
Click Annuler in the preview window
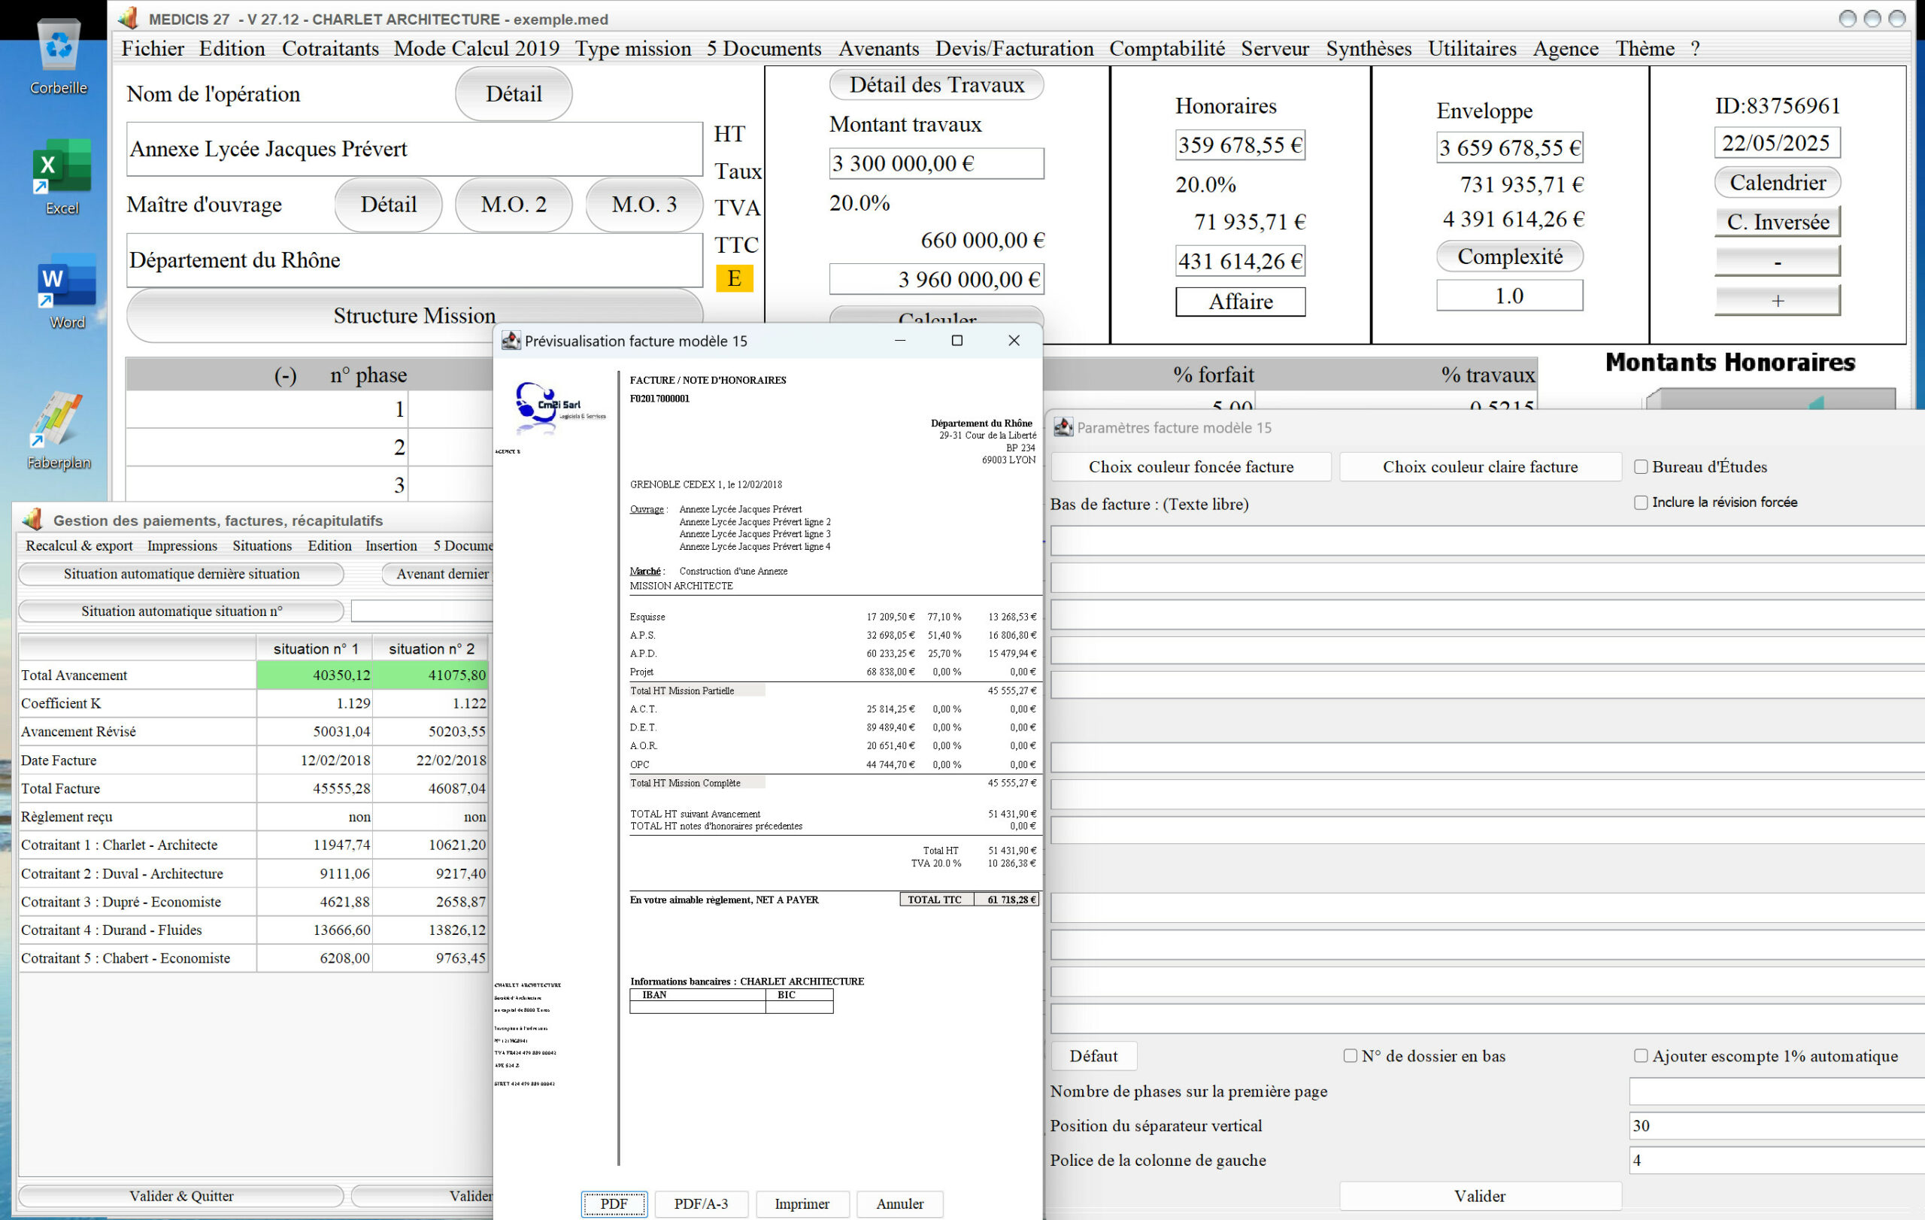(x=899, y=1203)
